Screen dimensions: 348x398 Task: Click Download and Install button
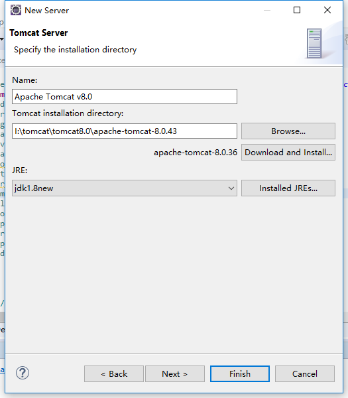click(x=288, y=153)
